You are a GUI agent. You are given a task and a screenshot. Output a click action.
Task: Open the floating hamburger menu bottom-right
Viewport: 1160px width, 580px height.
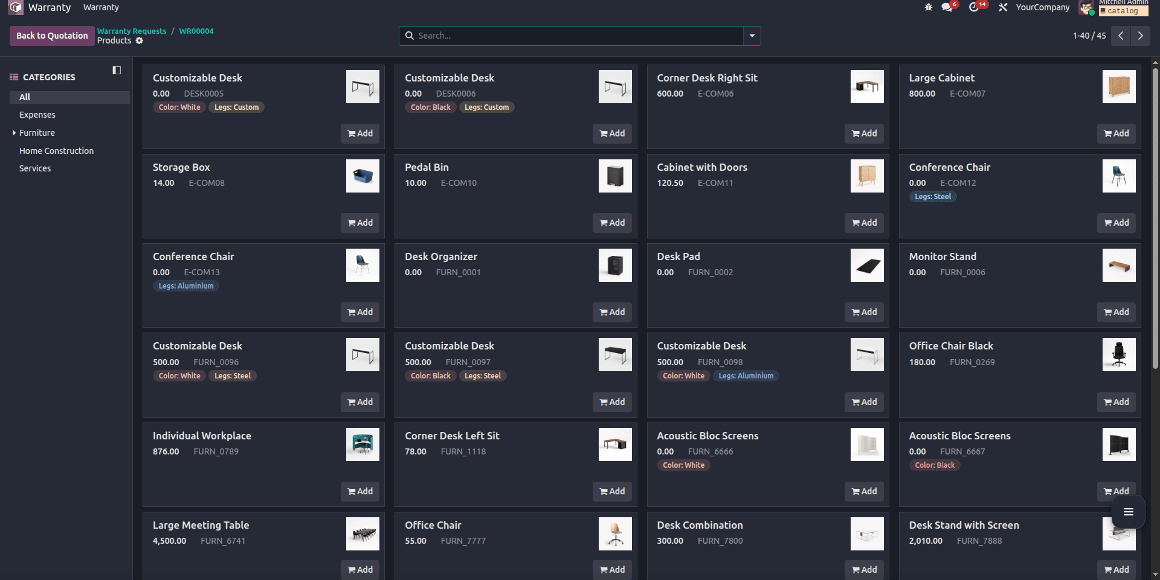(1129, 512)
